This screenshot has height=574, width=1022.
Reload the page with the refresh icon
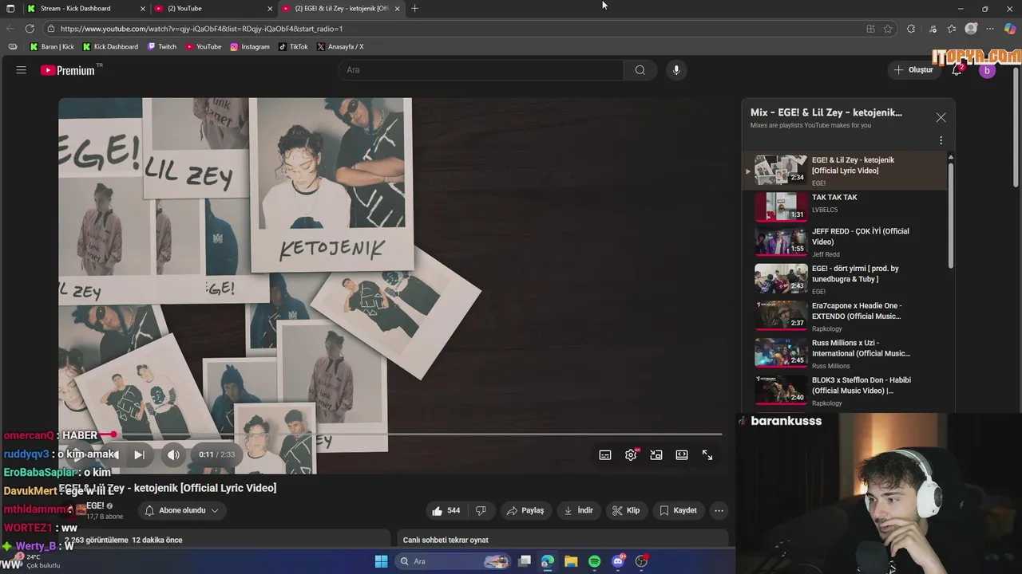click(x=30, y=29)
